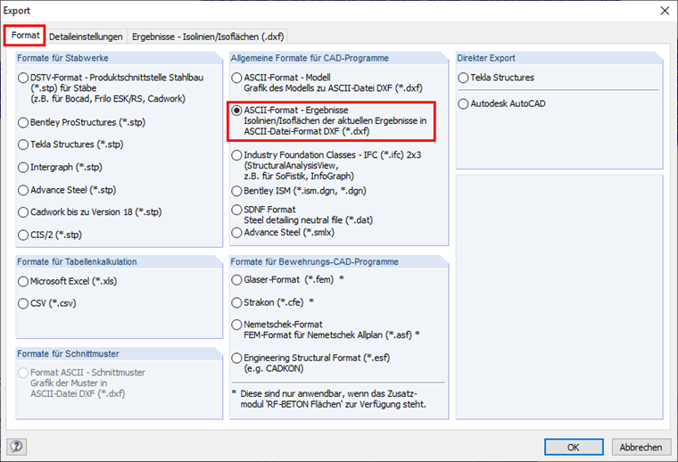The height and width of the screenshot is (462, 678).
Task: Pick Glaser-Format (*.fem) option
Action: point(237,279)
